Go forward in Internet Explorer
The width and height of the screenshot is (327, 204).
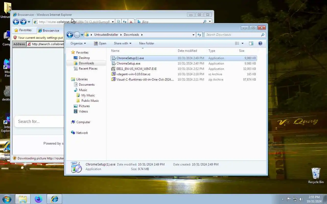click(23, 22)
